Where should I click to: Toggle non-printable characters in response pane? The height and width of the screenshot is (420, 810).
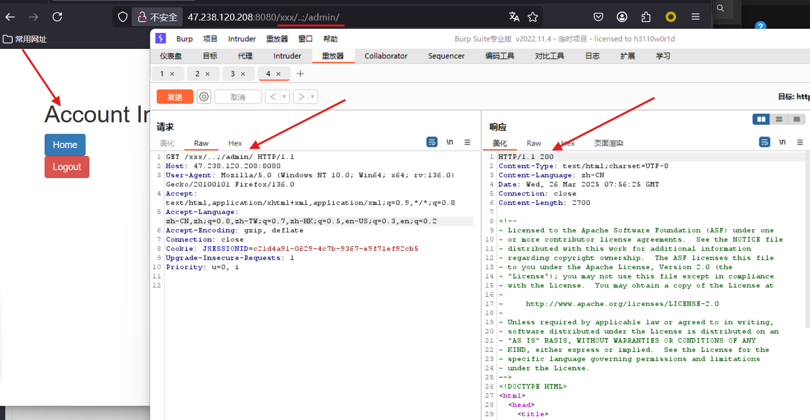click(782, 142)
